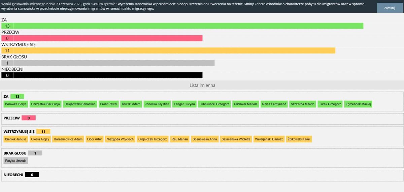The height and width of the screenshot is (192, 404).
Task: Click abstaining voter Olejniczak Grzegorz
Action: (153, 139)
